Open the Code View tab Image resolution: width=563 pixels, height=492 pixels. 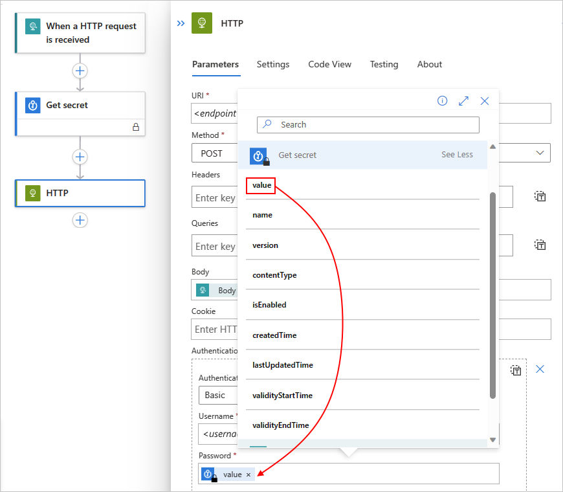click(x=329, y=64)
